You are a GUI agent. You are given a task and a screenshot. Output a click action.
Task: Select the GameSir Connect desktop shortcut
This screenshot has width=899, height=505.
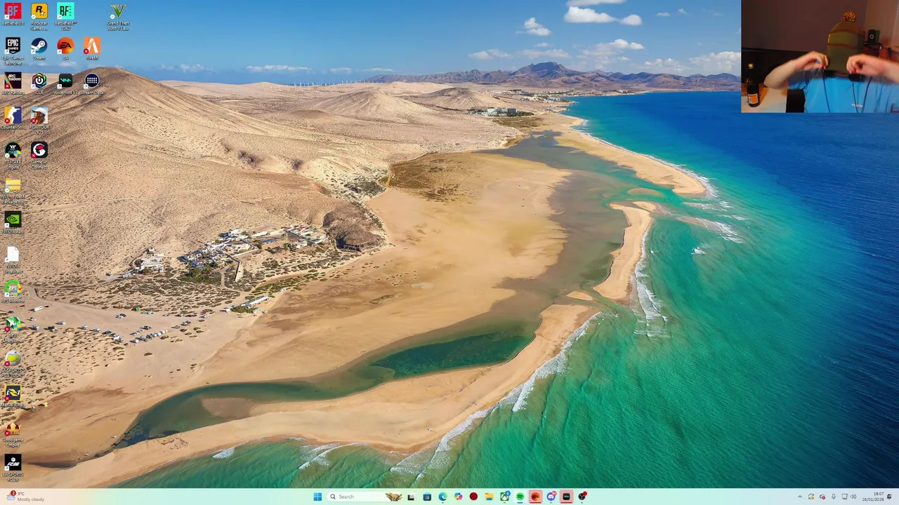click(x=39, y=155)
